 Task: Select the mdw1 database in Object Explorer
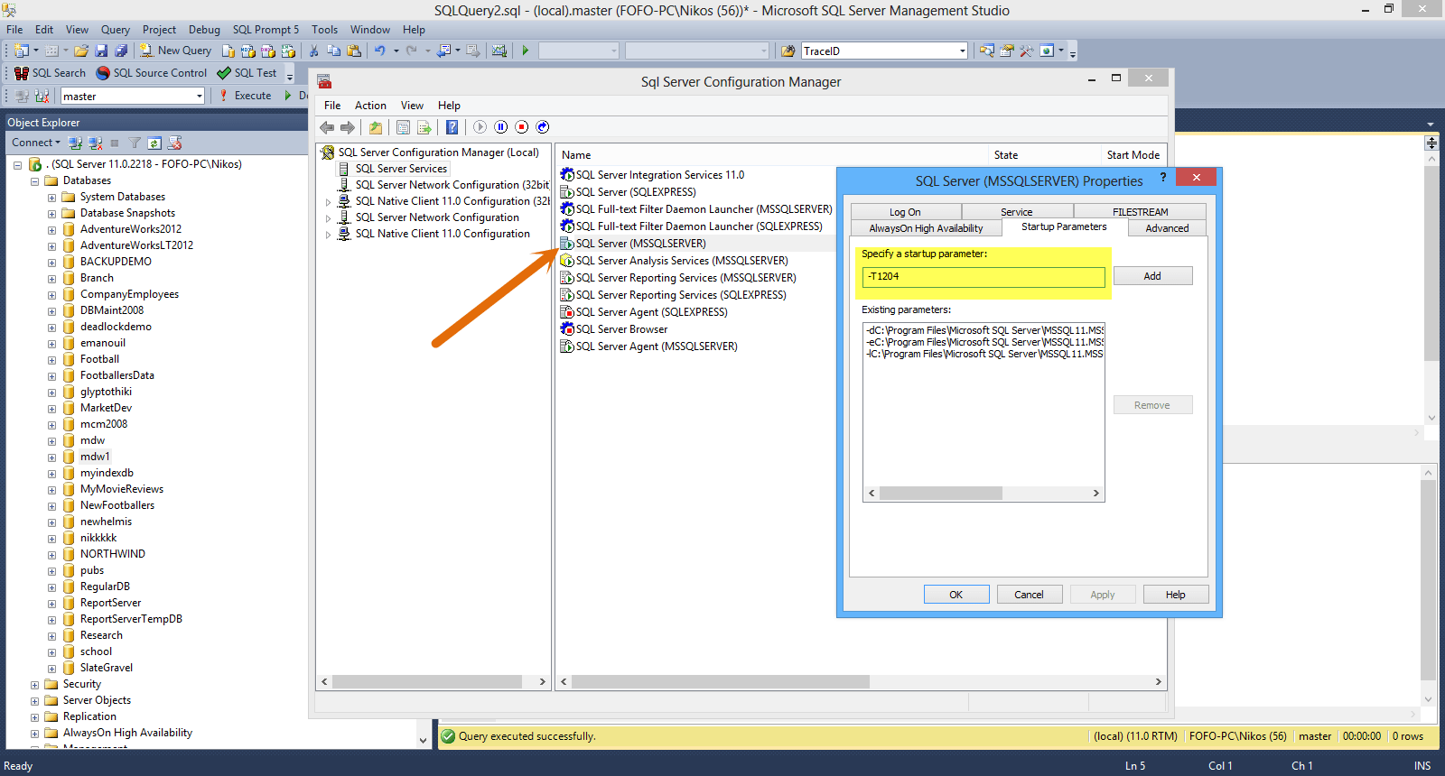95,457
